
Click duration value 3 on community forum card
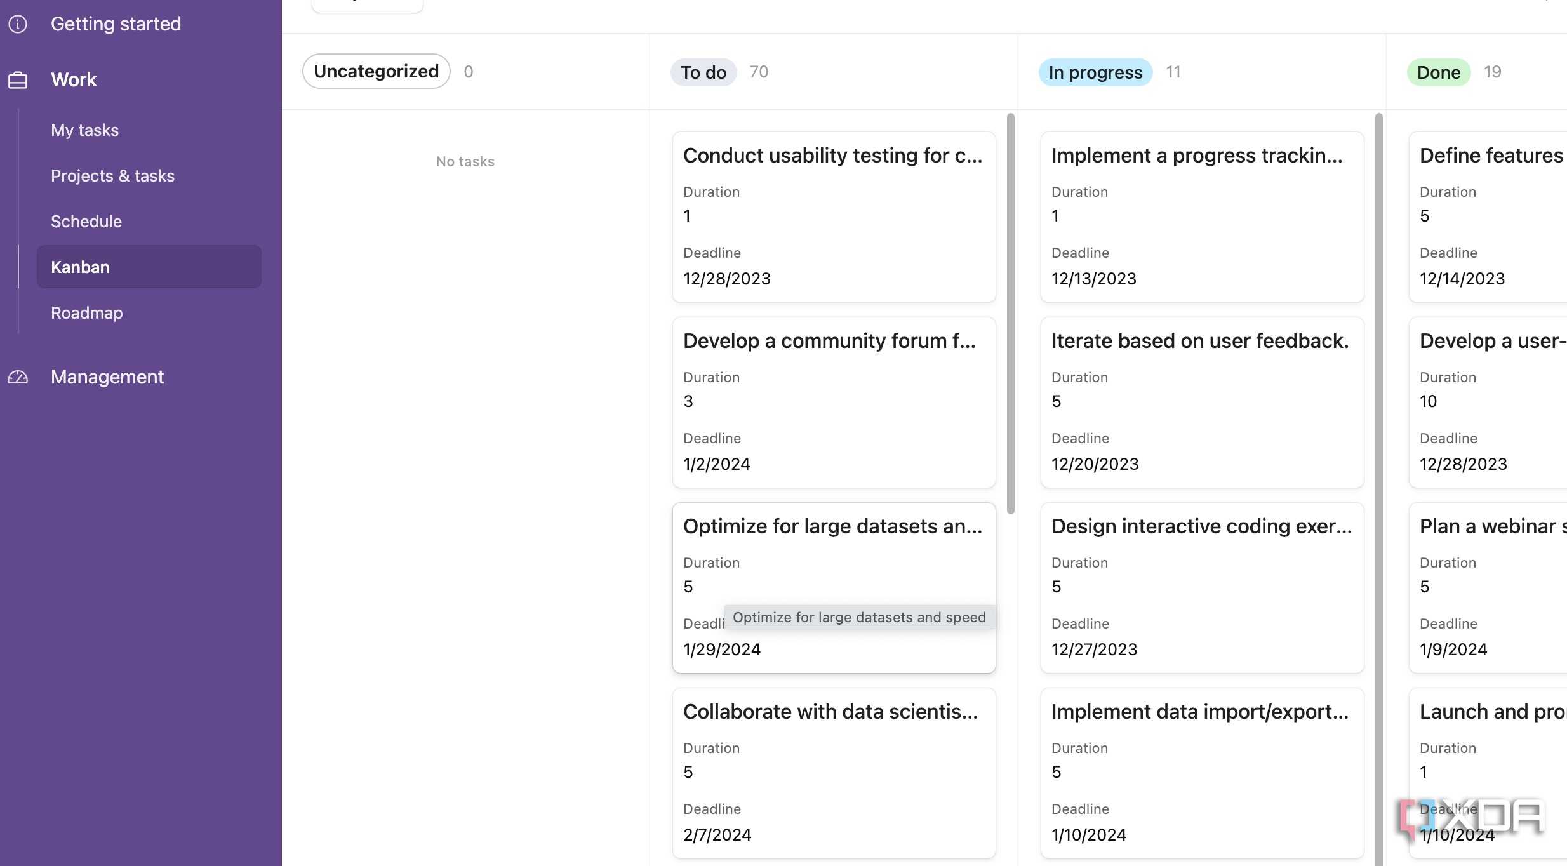(688, 401)
